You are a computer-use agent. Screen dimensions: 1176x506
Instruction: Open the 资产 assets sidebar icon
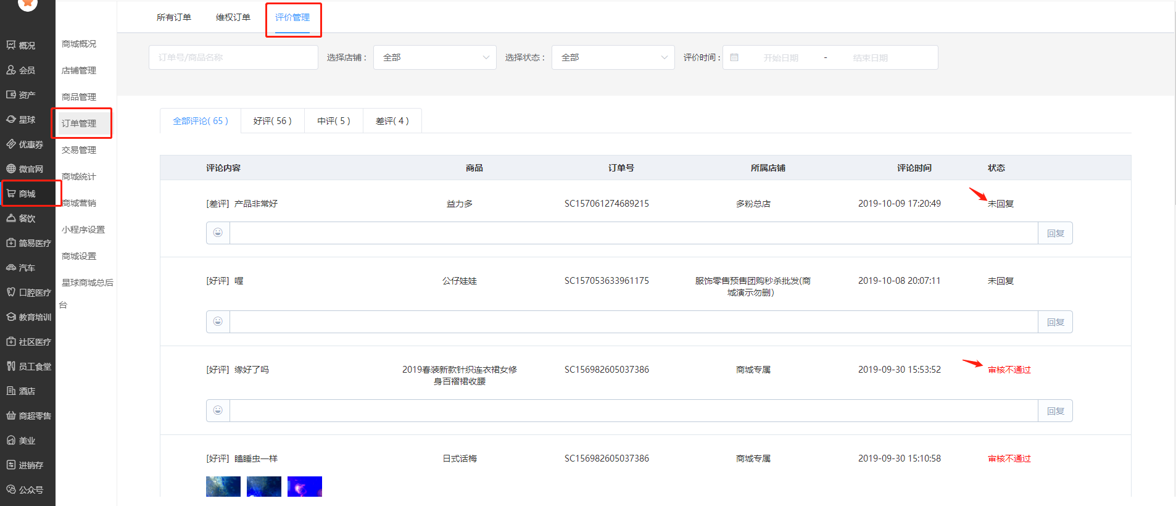[11, 94]
